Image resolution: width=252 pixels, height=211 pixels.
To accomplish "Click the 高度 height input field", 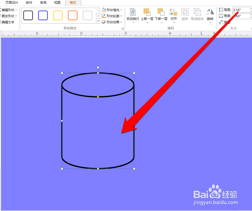I will [241, 10].
